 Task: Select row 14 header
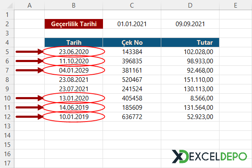(x=7, y=135)
